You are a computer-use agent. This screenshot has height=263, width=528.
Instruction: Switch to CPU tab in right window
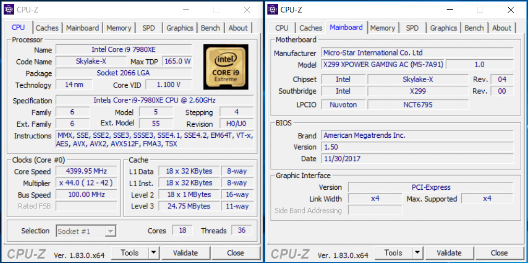pos(282,28)
